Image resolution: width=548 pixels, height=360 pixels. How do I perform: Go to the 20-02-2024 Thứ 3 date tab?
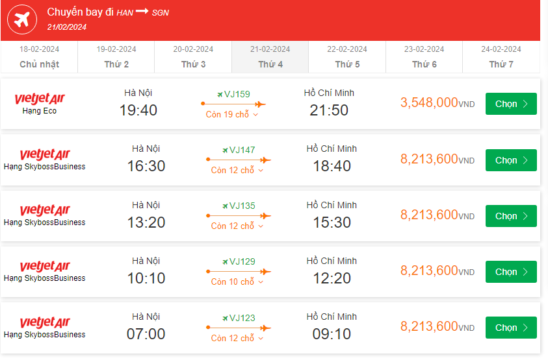193,57
